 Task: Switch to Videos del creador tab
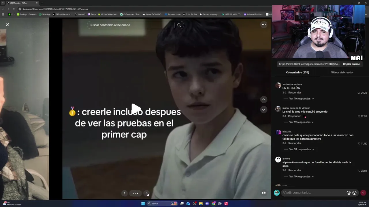coord(342,72)
